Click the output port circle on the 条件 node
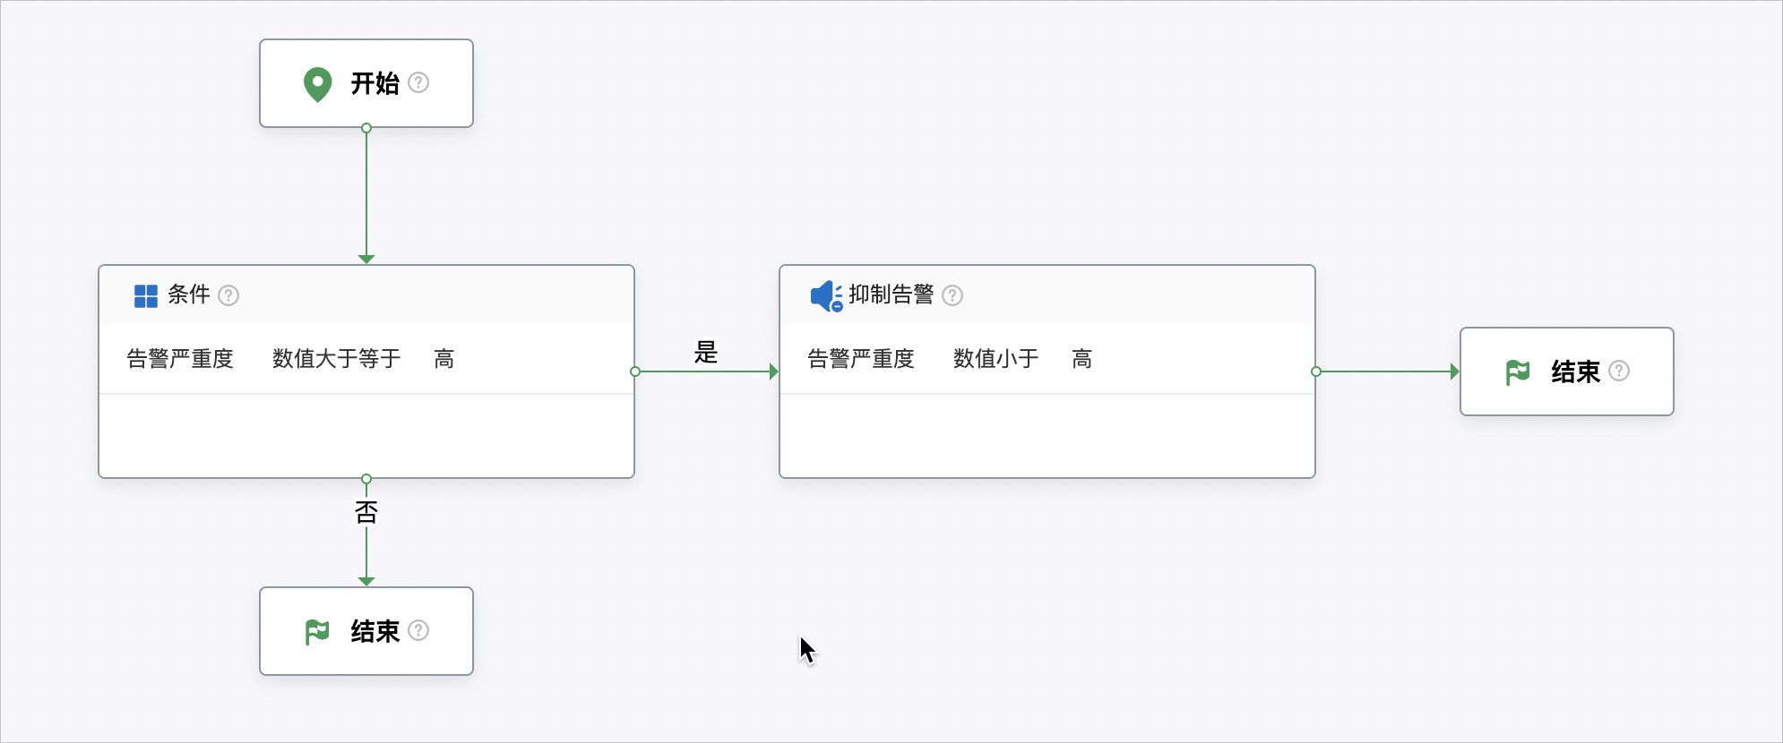Screen dimensions: 1783x743 coord(634,371)
